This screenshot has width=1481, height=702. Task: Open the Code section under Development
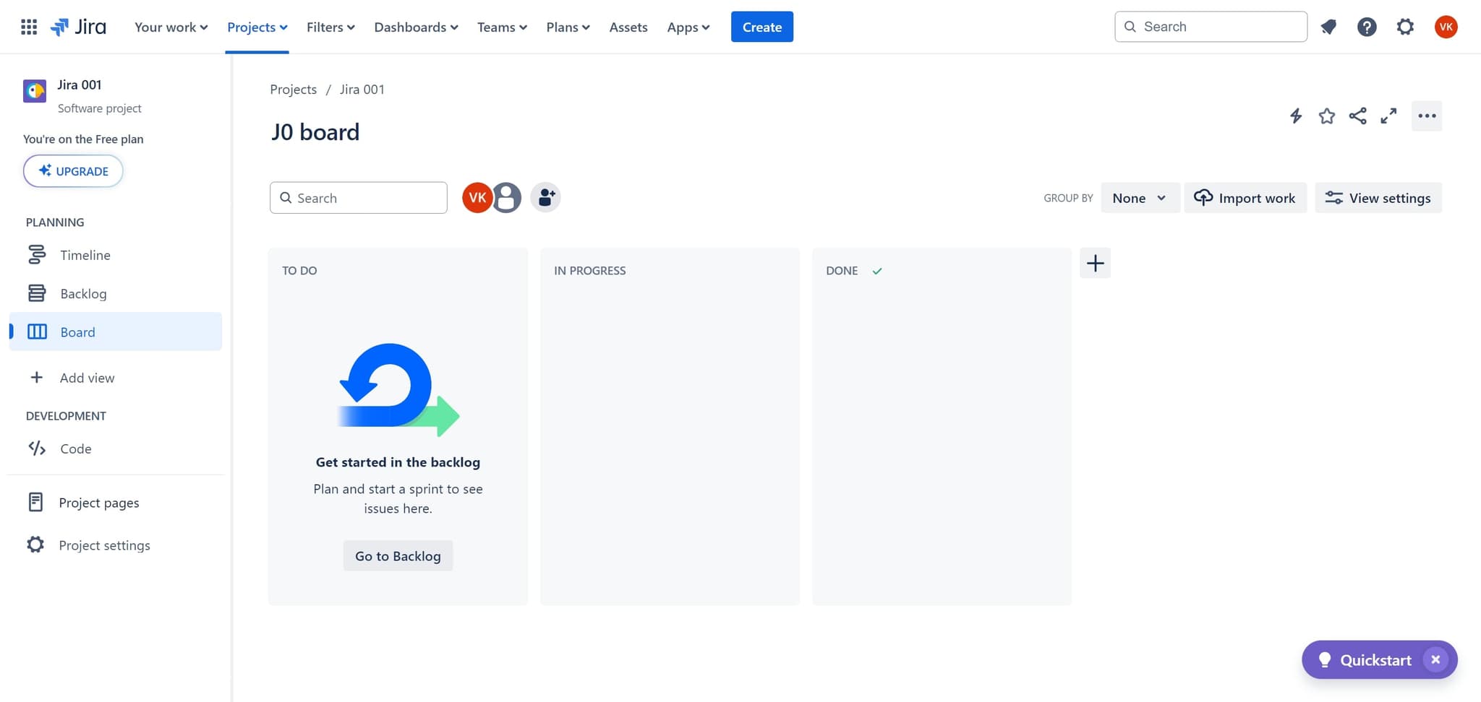tap(75, 448)
